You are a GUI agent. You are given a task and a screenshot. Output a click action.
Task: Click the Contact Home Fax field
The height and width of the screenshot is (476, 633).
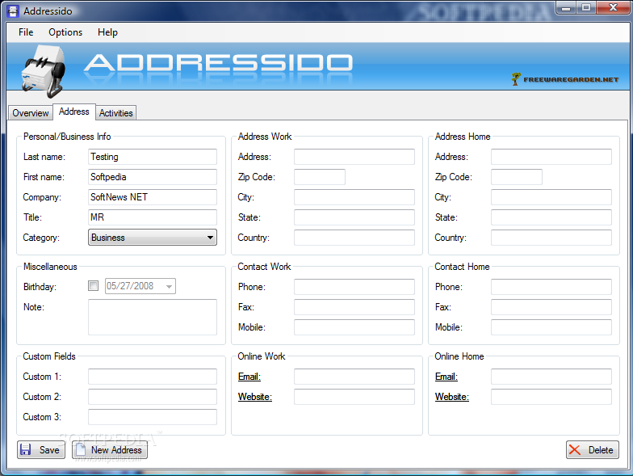551,307
